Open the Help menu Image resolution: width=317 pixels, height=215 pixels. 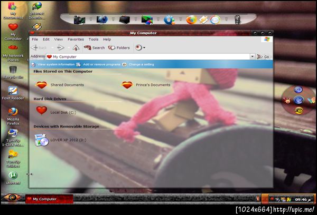(x=107, y=40)
